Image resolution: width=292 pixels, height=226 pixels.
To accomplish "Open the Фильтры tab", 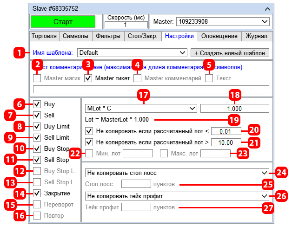I will tap(108, 36).
